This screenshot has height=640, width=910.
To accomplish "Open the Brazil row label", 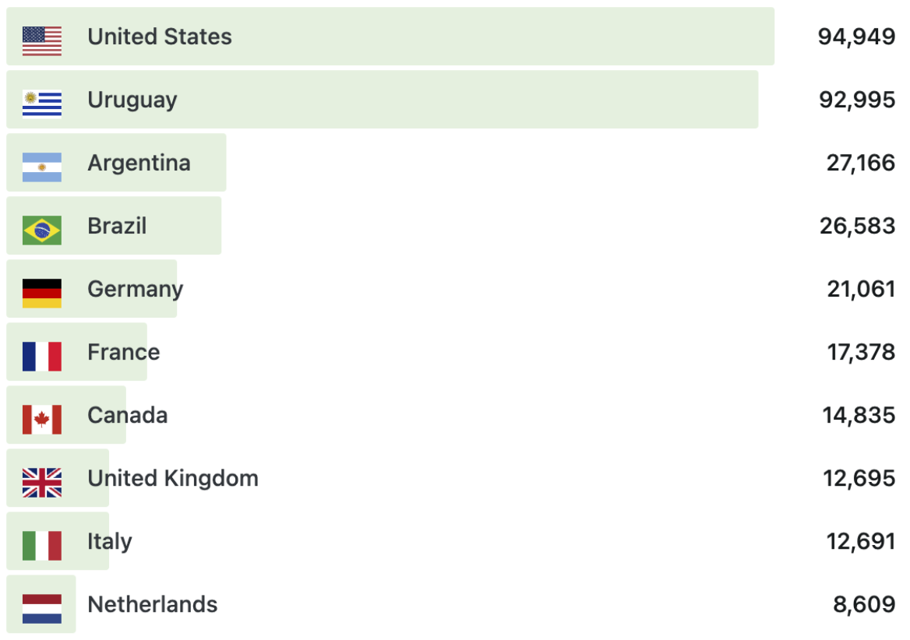I will pyautogui.click(x=117, y=226).
